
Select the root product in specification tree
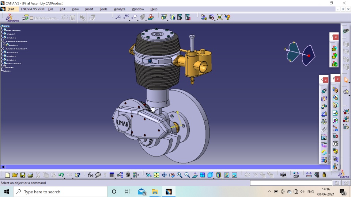6,26
